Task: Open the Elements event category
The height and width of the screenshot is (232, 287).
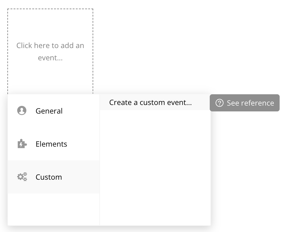Action: (54, 144)
